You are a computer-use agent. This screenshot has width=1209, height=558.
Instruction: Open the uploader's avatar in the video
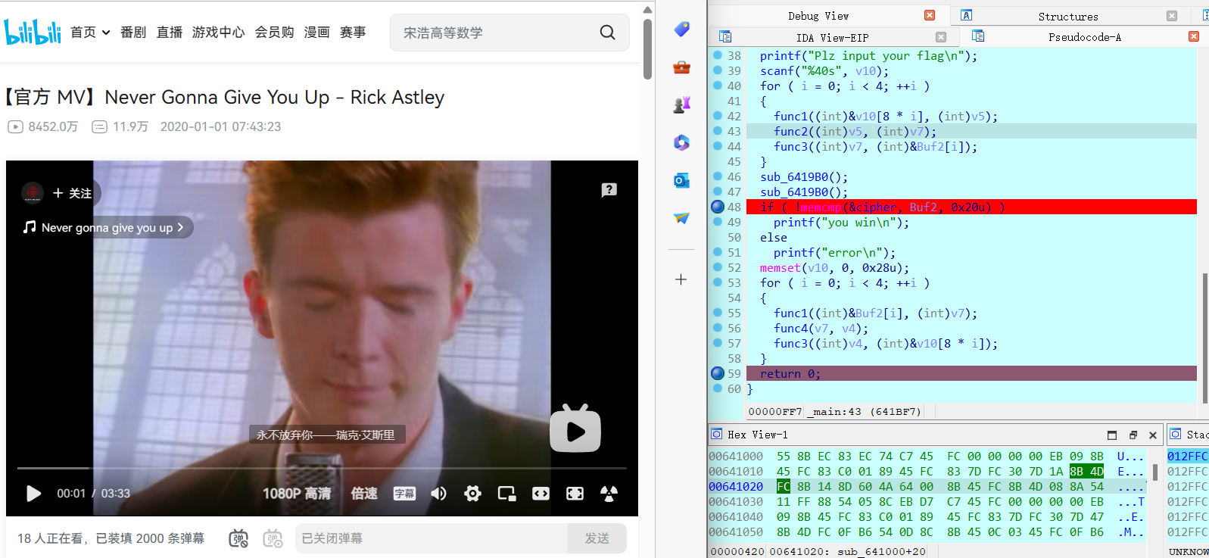pyautogui.click(x=33, y=193)
